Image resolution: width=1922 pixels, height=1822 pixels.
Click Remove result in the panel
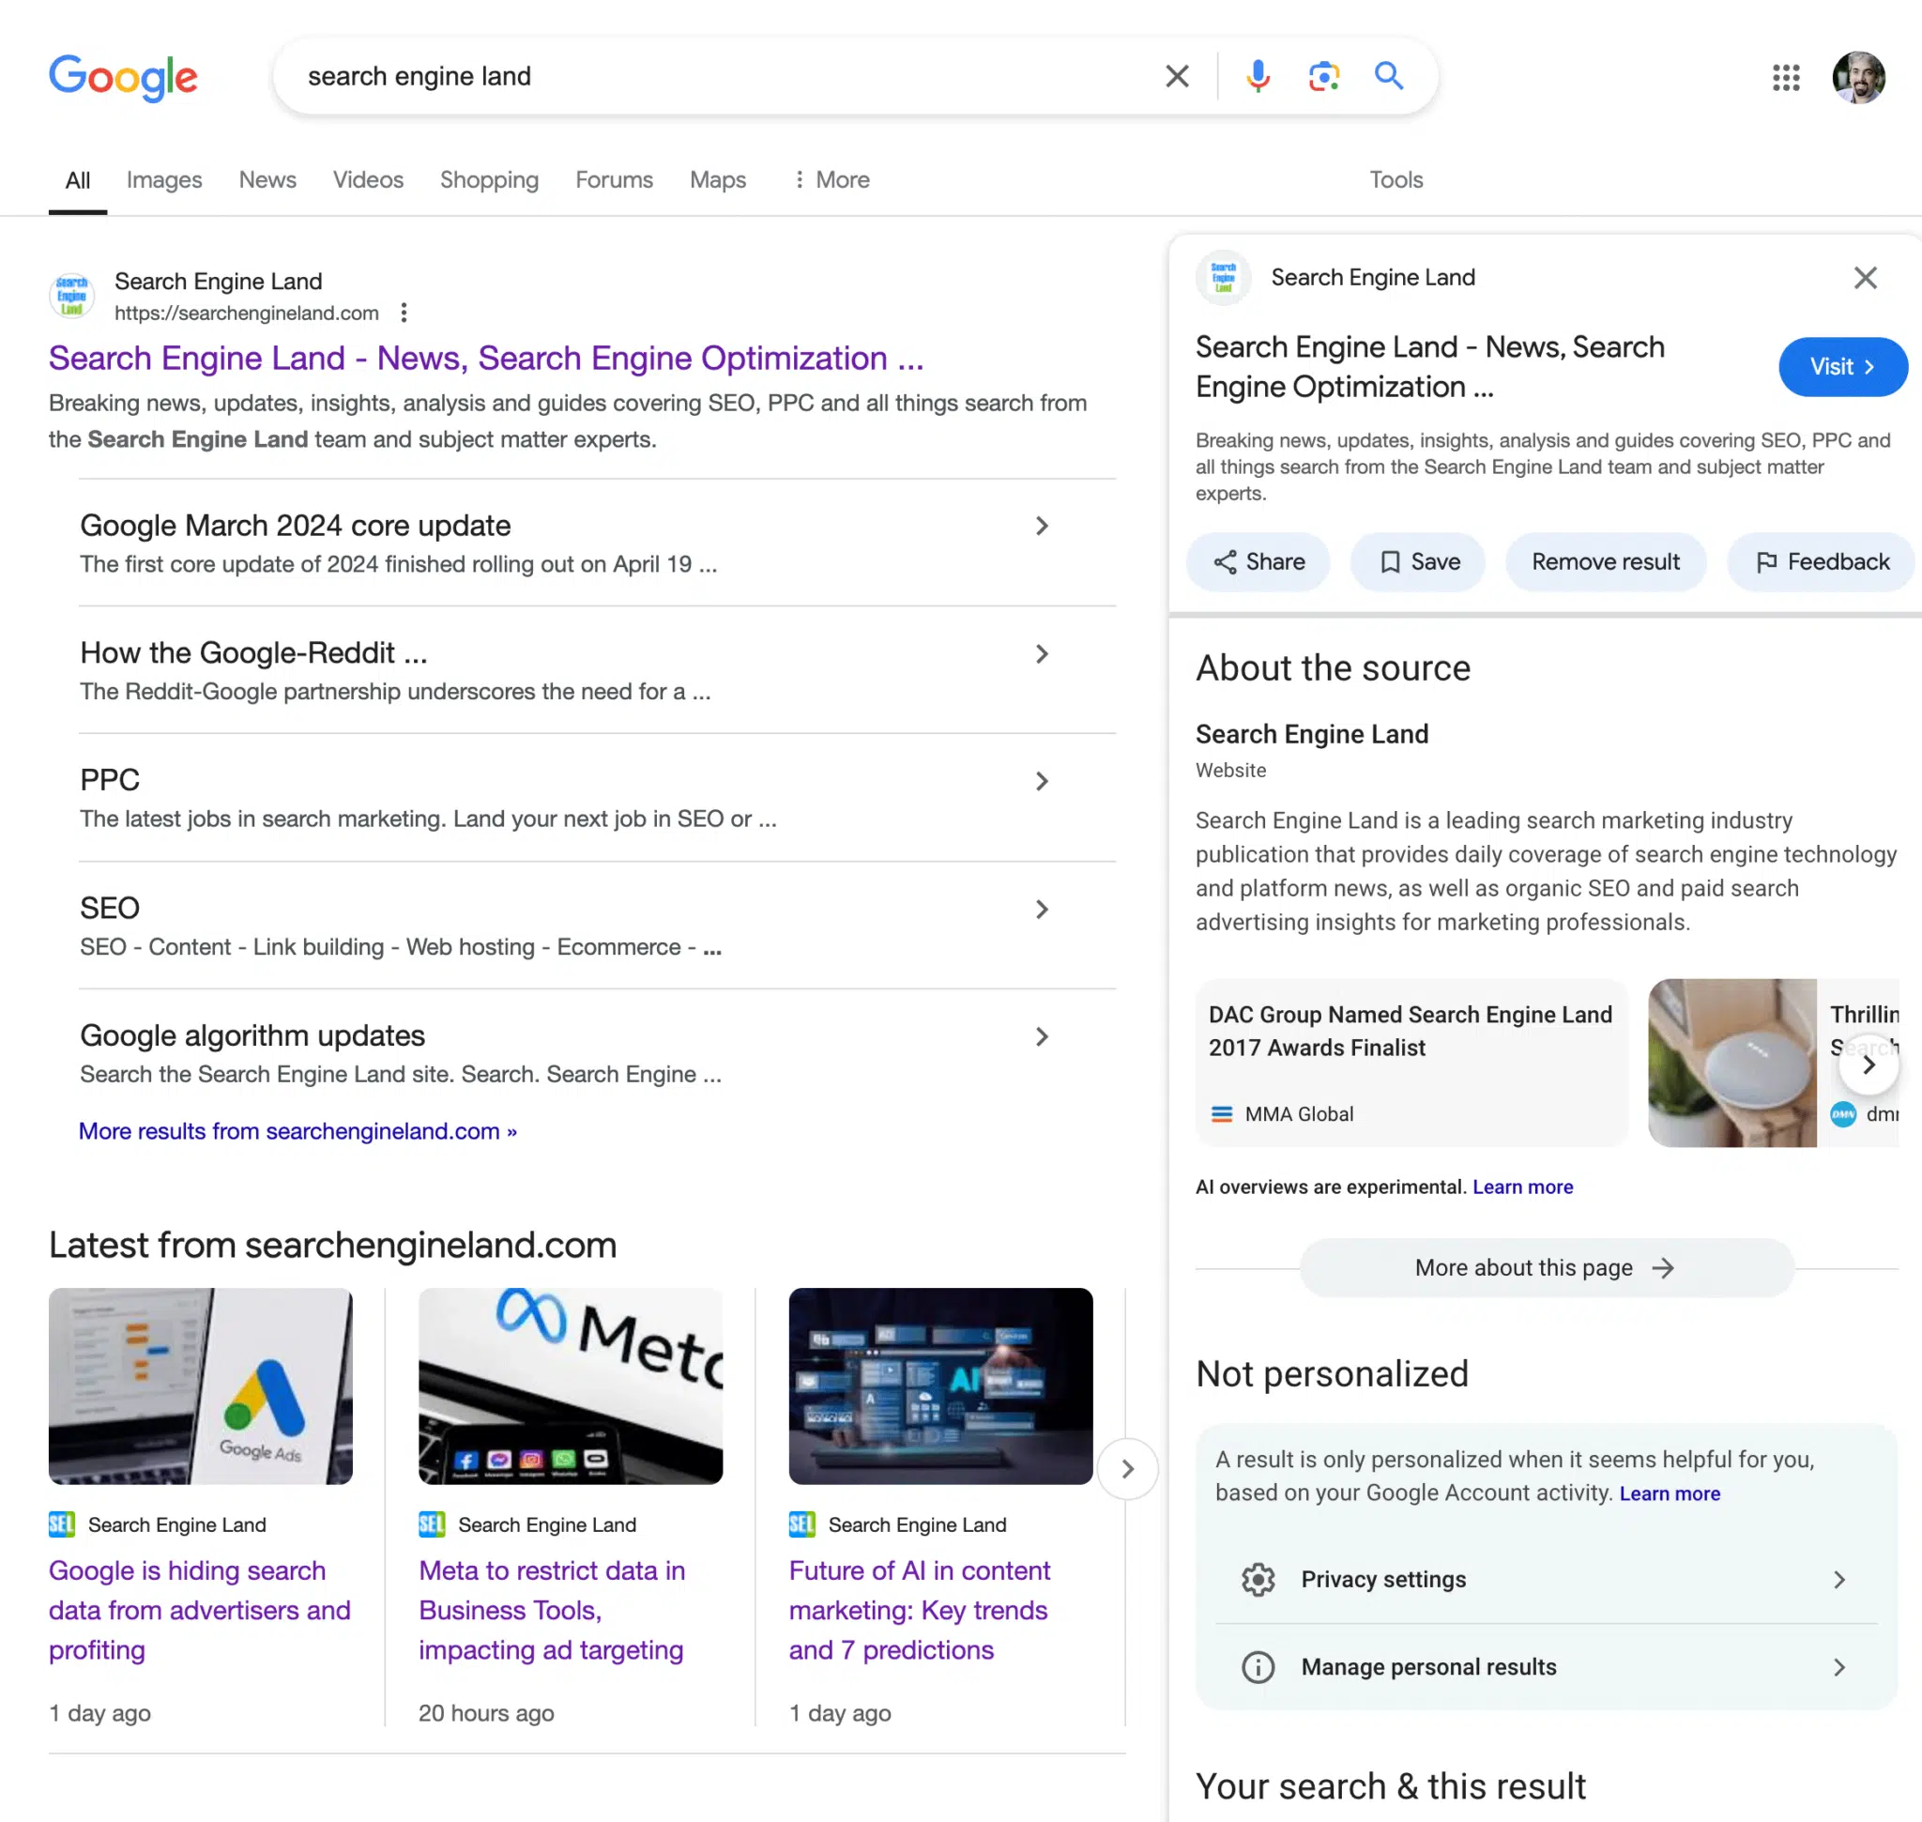click(1606, 561)
